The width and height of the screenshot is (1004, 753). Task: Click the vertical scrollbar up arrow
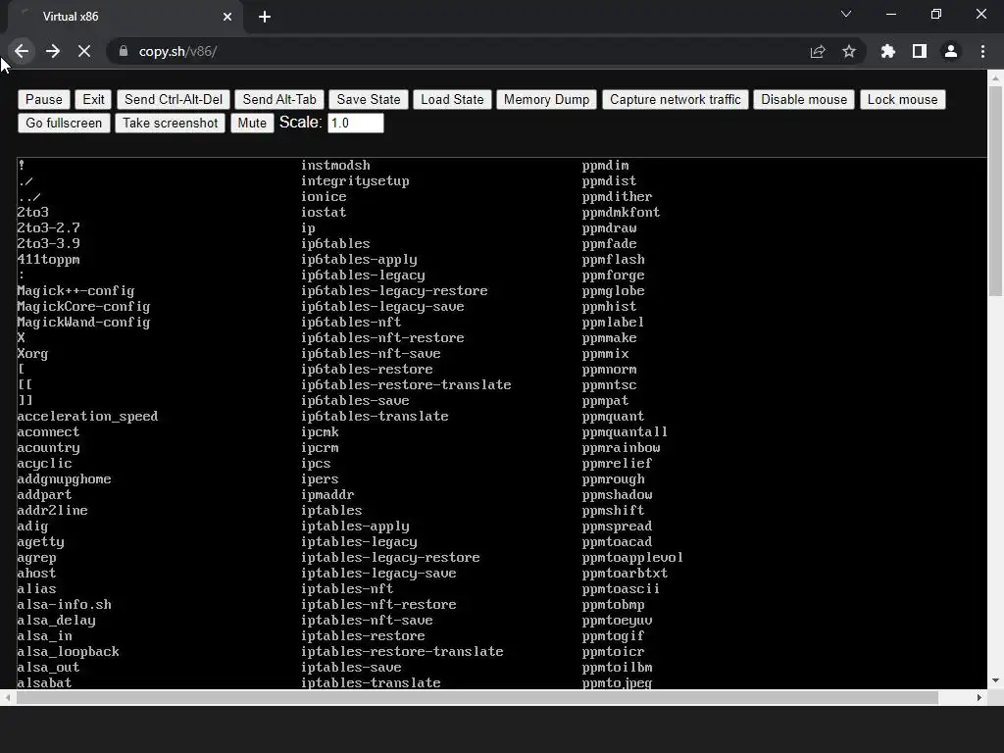[x=995, y=78]
